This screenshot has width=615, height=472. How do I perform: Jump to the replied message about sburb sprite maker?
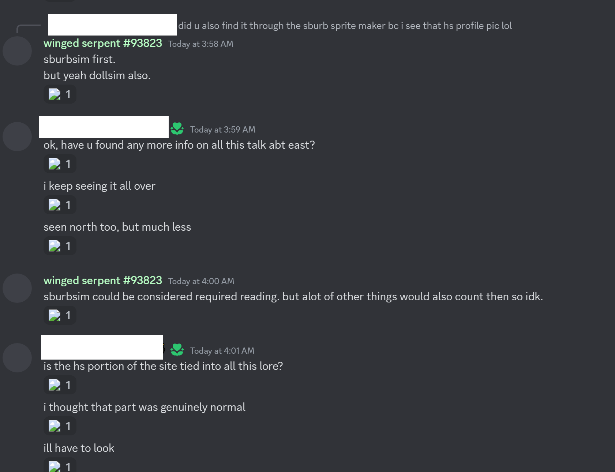345,26
